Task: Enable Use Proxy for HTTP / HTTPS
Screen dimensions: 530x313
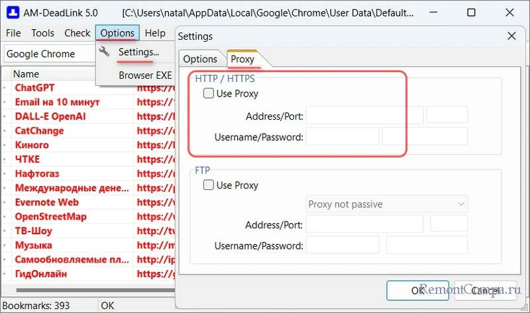Action: coord(209,93)
